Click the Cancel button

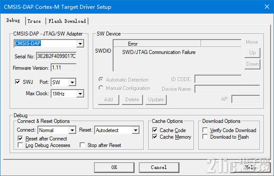tap(159, 168)
